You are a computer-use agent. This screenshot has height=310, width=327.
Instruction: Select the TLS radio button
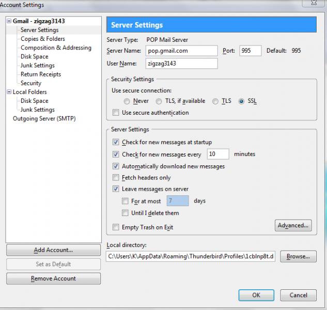tap(215, 101)
